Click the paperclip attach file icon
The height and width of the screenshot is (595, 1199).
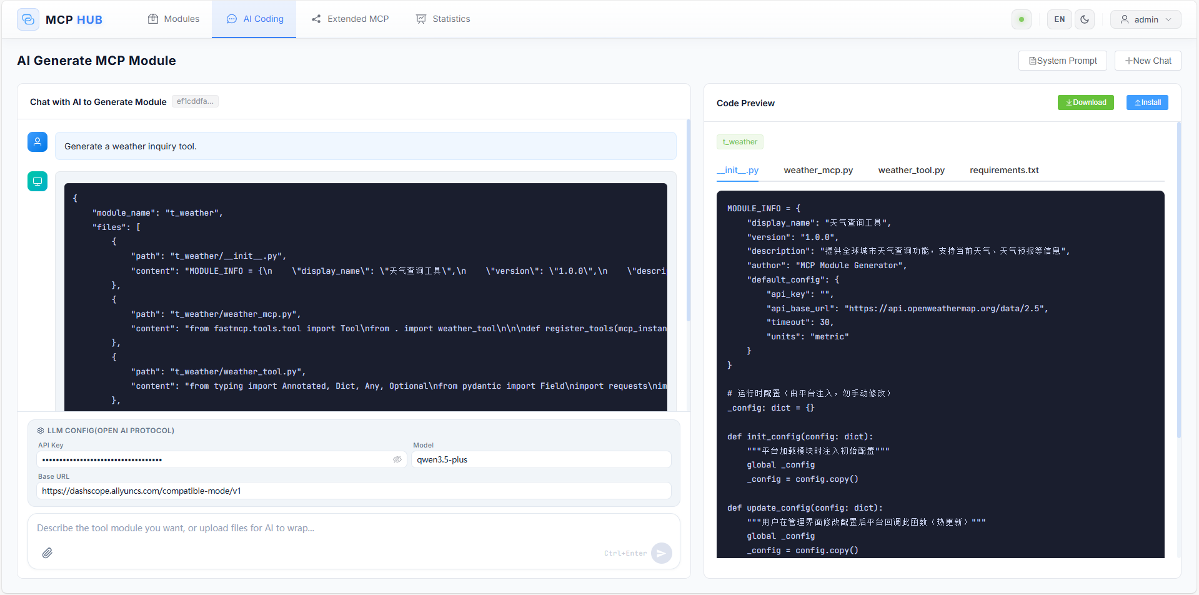pyautogui.click(x=47, y=552)
